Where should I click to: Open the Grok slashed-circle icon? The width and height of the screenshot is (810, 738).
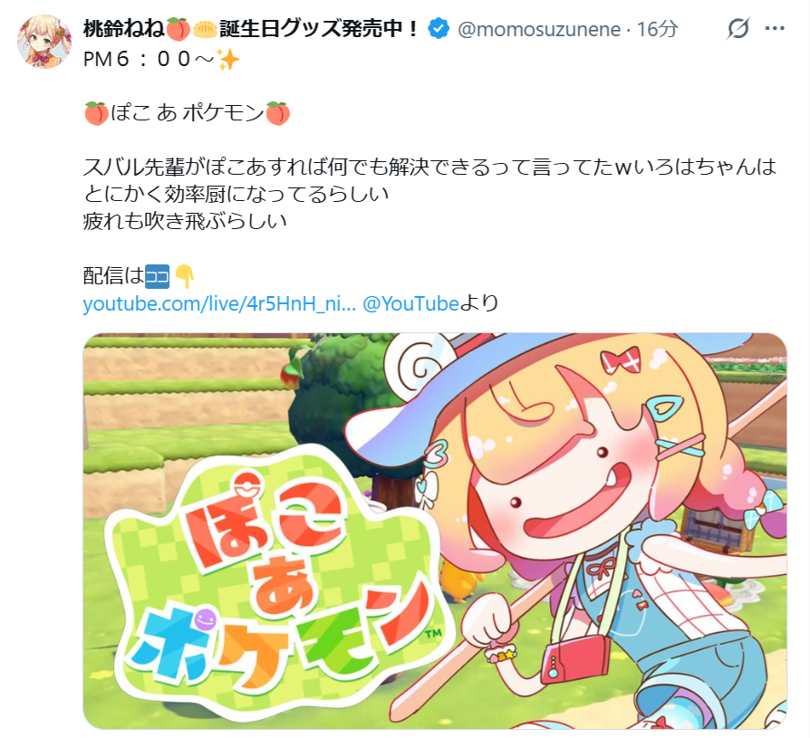pos(738,28)
